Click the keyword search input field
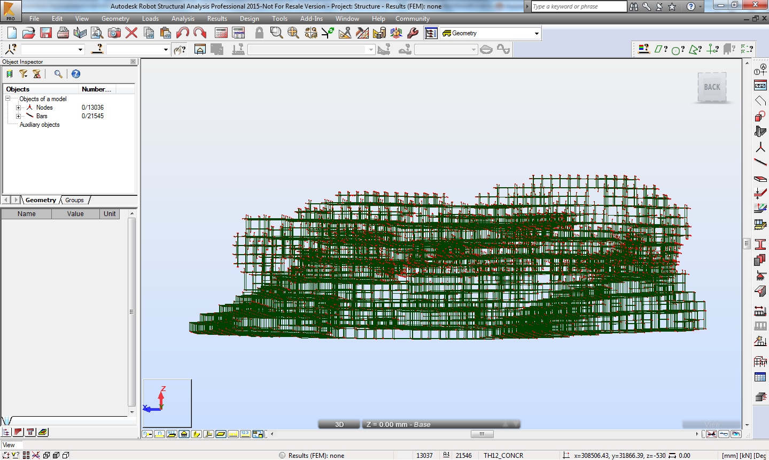The height and width of the screenshot is (460, 769). [x=579, y=6]
